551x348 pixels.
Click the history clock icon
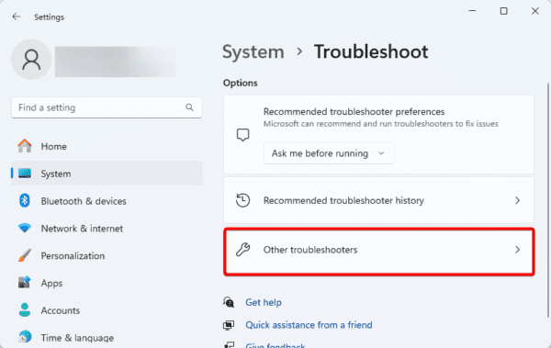(x=242, y=200)
